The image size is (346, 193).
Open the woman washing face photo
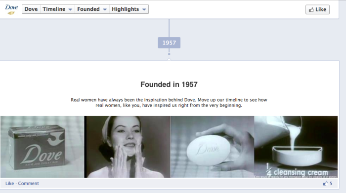tap(128, 147)
